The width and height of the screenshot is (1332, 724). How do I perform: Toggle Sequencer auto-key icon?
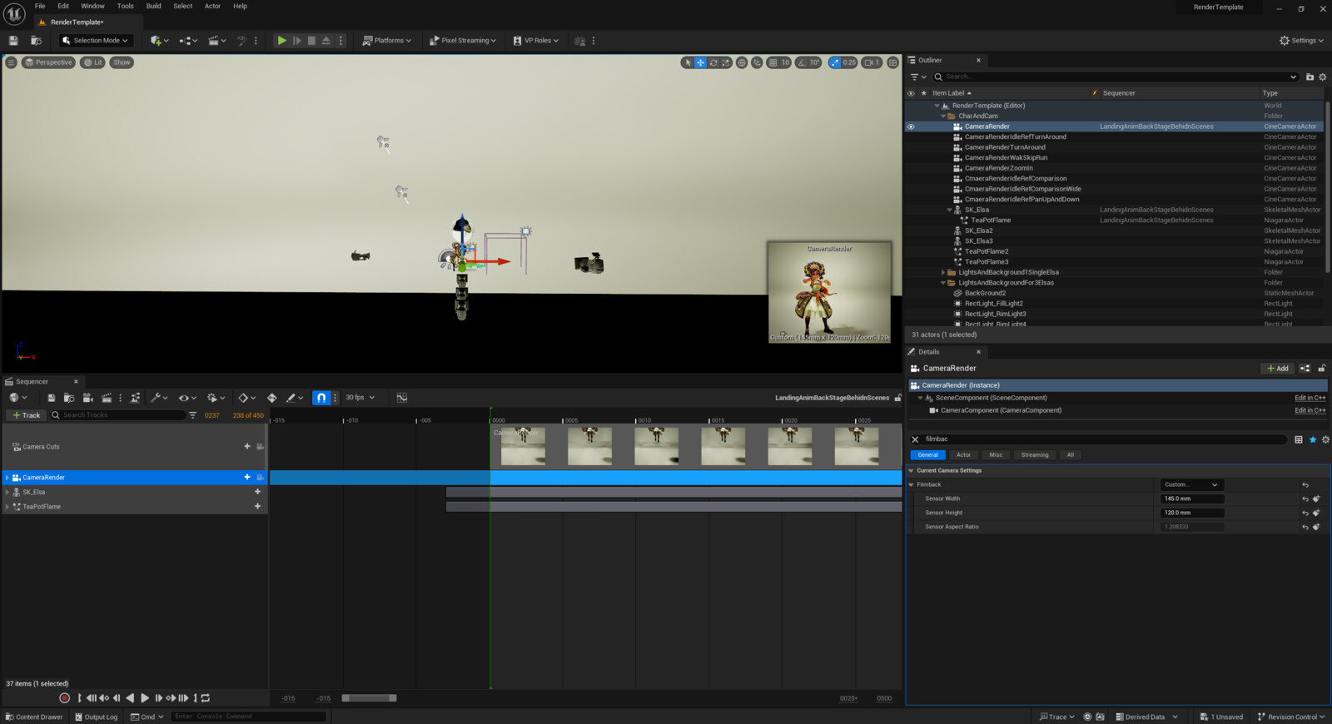(272, 398)
